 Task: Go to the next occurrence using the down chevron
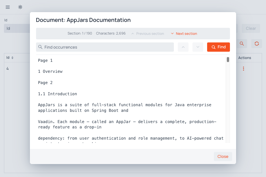click(x=198, y=47)
